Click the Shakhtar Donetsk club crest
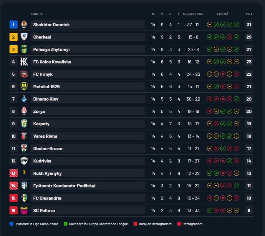 click(x=24, y=25)
